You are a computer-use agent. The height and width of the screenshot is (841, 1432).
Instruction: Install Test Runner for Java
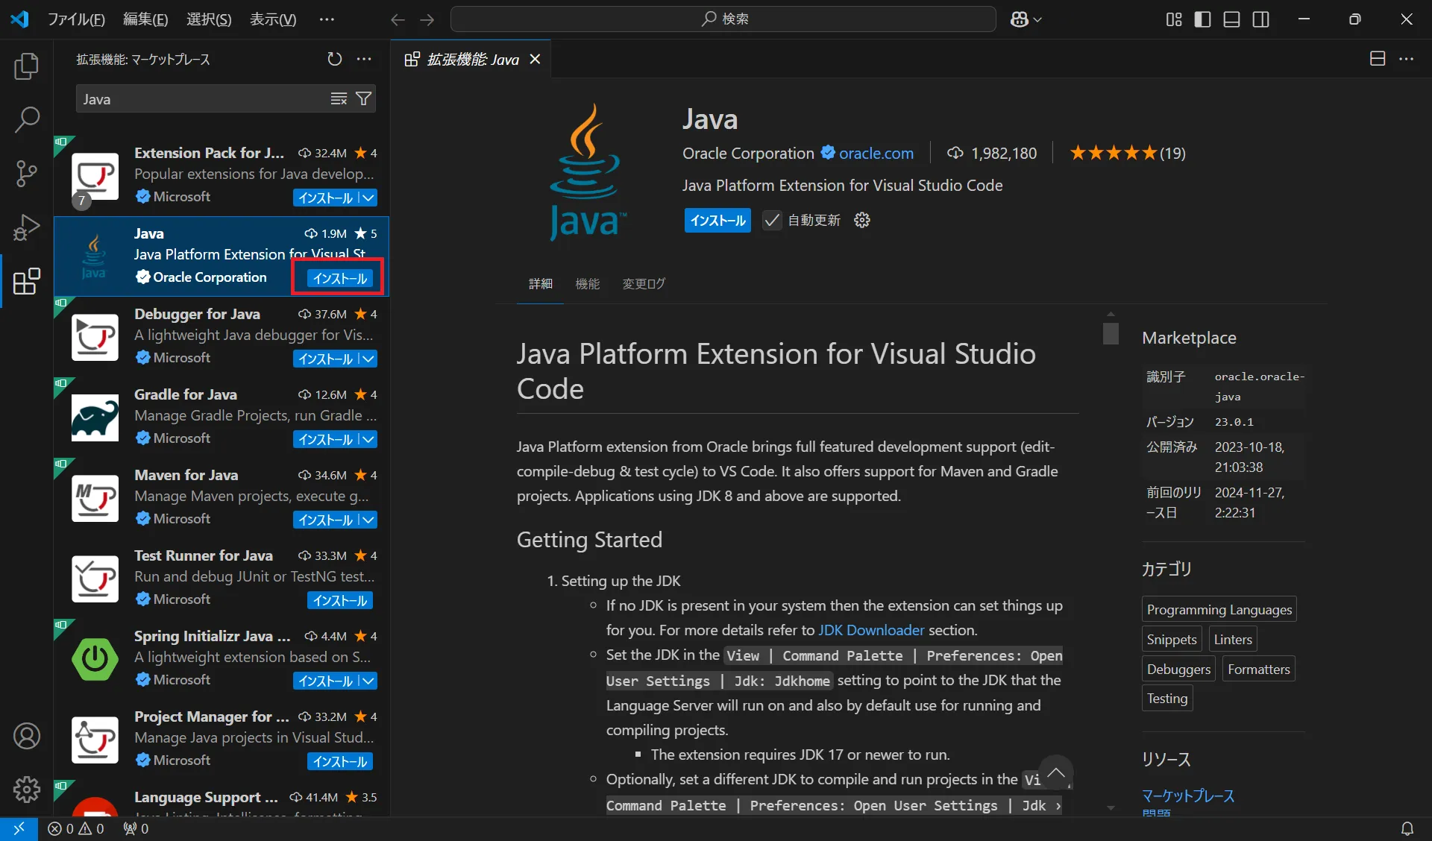click(339, 600)
